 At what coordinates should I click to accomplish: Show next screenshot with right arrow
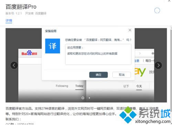pos(158,65)
